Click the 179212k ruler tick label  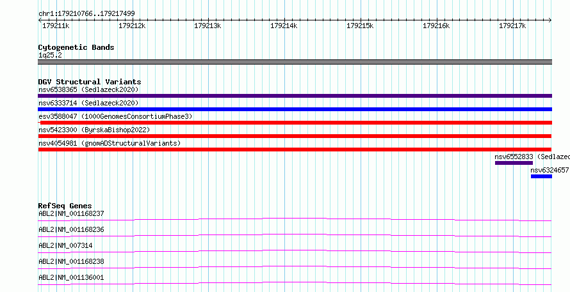132,26
